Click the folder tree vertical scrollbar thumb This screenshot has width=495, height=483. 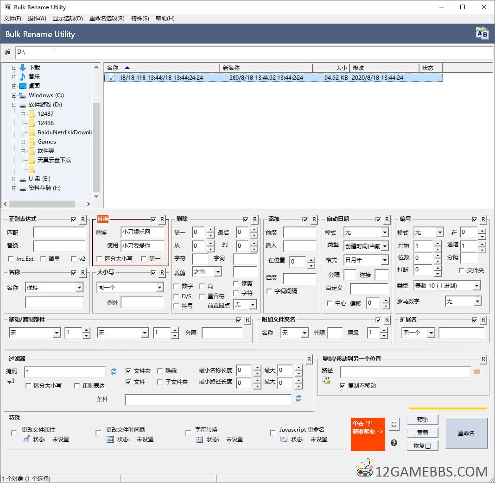click(96, 147)
